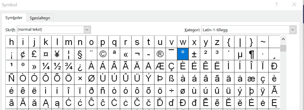304x110 pixels.
Task: Select the registered trademark ® symbol
Action: tap(160, 54)
